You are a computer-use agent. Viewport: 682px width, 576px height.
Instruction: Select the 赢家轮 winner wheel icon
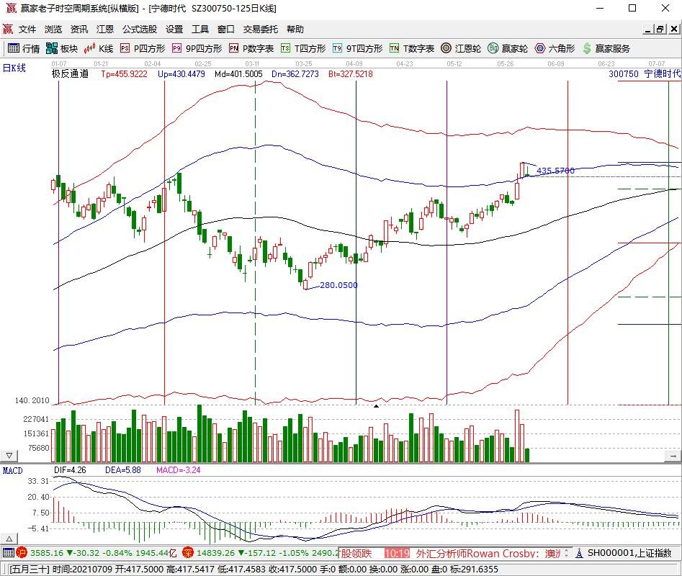coord(504,49)
